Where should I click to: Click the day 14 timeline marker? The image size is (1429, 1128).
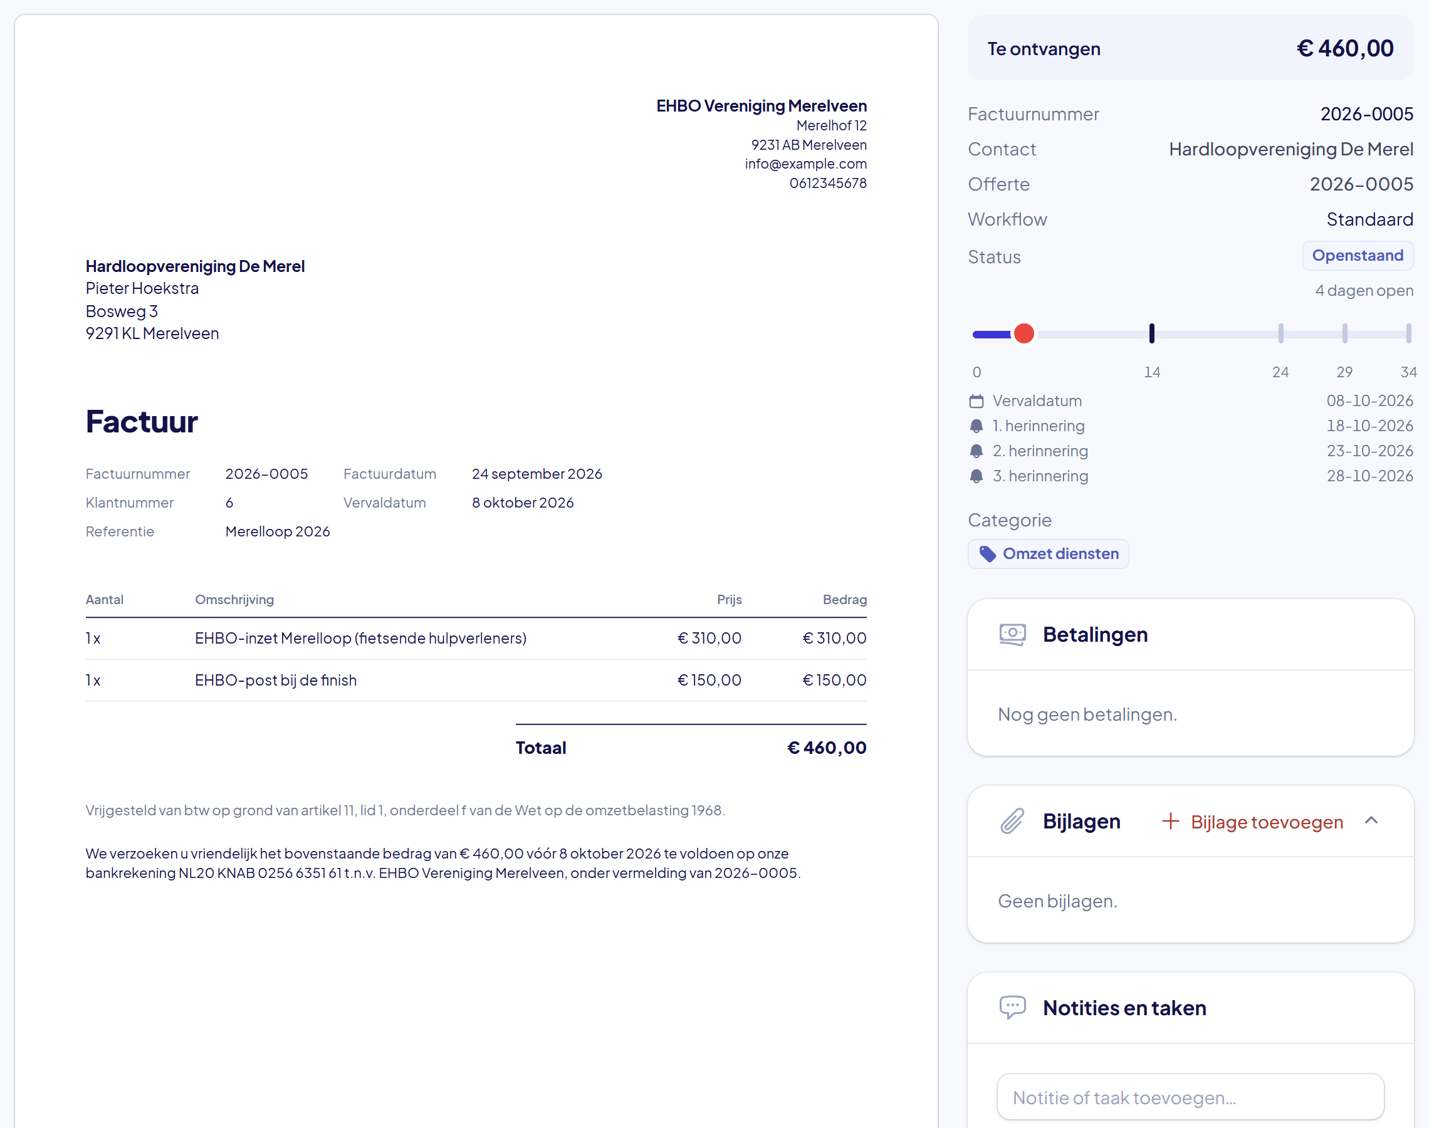1151,333
